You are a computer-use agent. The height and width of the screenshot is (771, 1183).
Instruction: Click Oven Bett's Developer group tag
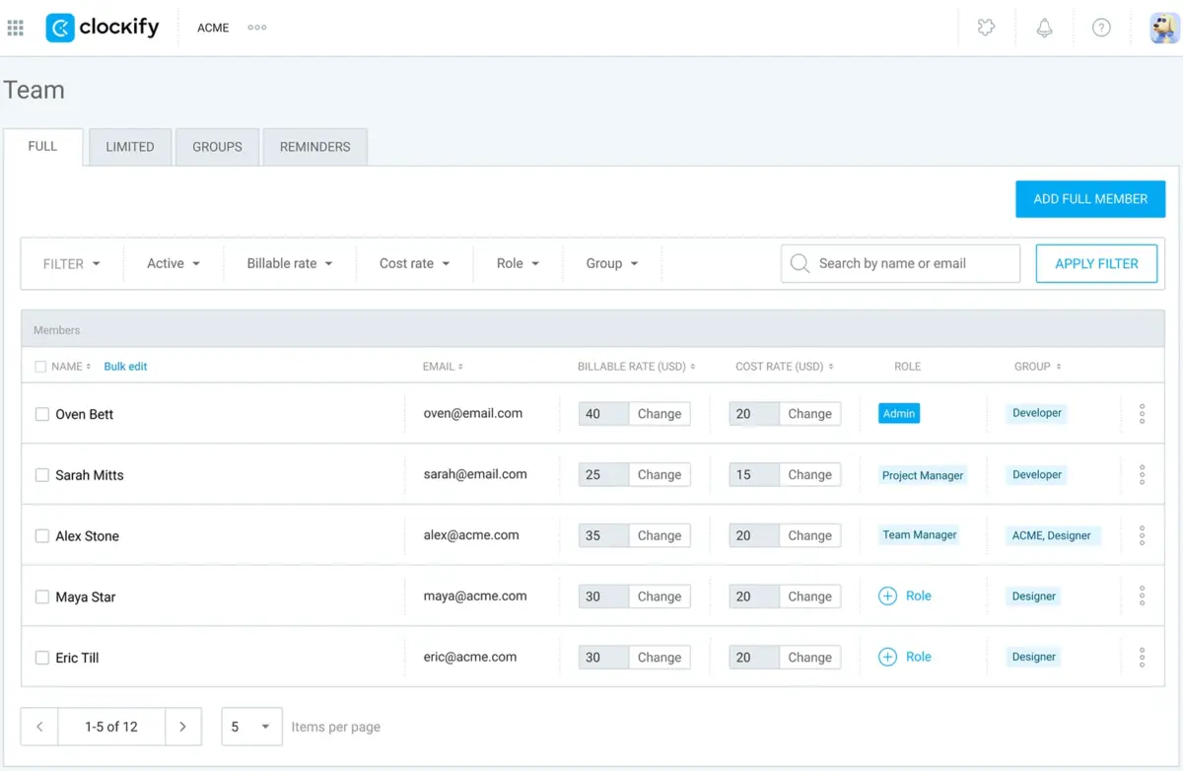(1037, 413)
